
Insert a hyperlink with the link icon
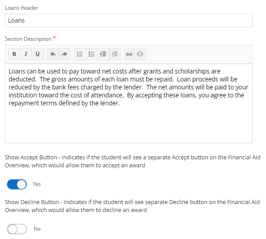[129, 54]
